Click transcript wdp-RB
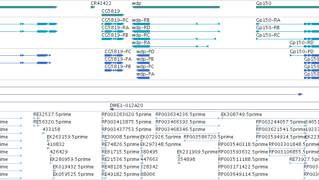The height and width of the screenshot is (180, 319). (176, 24)
